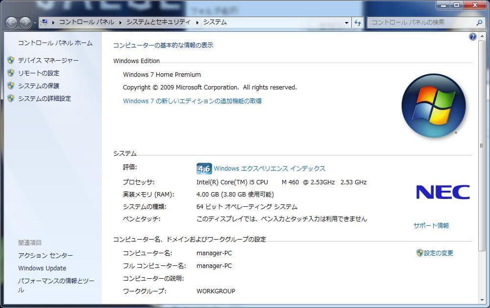Click shield icon beside デバイス マネージャー
The image size is (490, 308).
coord(11,60)
